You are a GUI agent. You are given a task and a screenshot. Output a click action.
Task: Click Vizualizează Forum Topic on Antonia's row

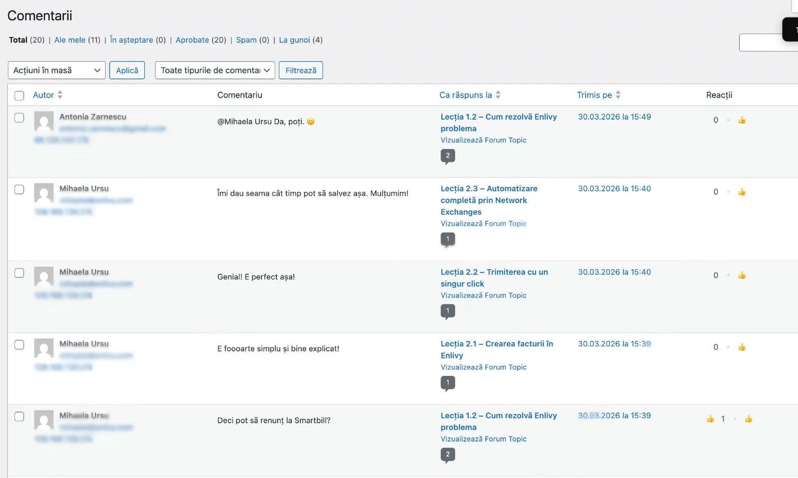pyautogui.click(x=484, y=140)
